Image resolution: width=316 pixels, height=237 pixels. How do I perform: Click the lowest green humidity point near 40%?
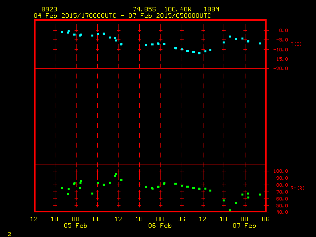tap(230, 210)
